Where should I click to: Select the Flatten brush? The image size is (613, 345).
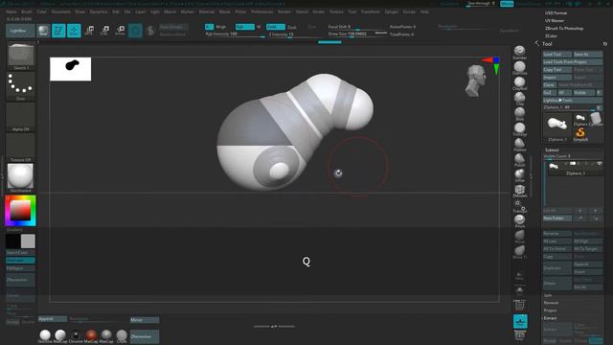click(x=519, y=144)
